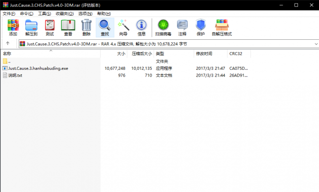The image size is (319, 192).
Task: Open the 工具(S) menu
Action: pyautogui.click(x=45, y=14)
